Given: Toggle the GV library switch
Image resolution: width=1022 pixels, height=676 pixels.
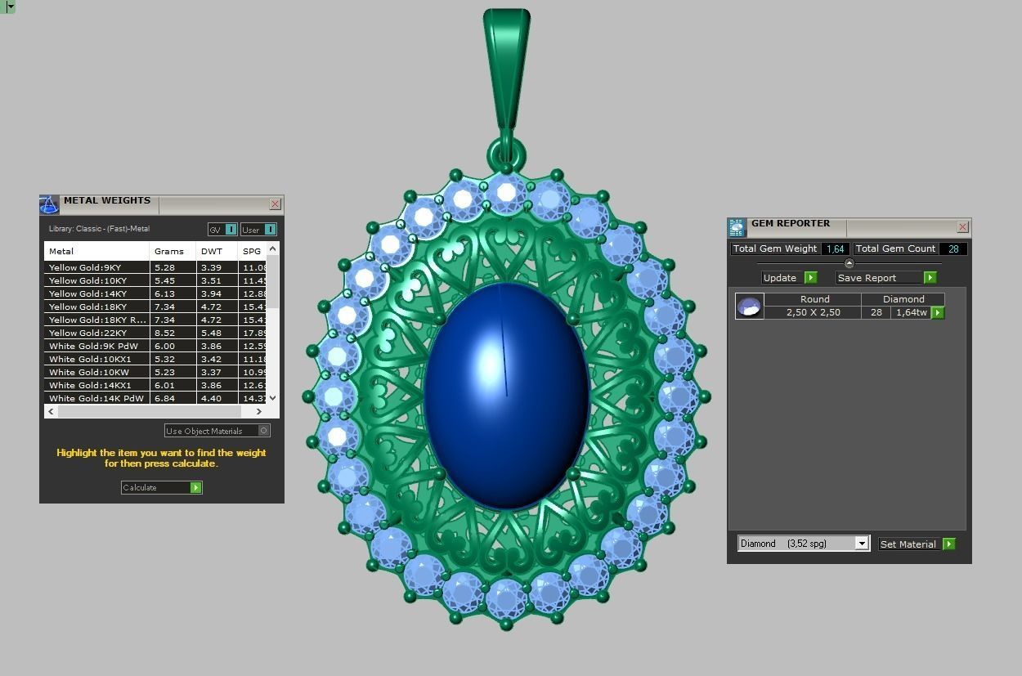Looking at the screenshot, I should 222,230.
